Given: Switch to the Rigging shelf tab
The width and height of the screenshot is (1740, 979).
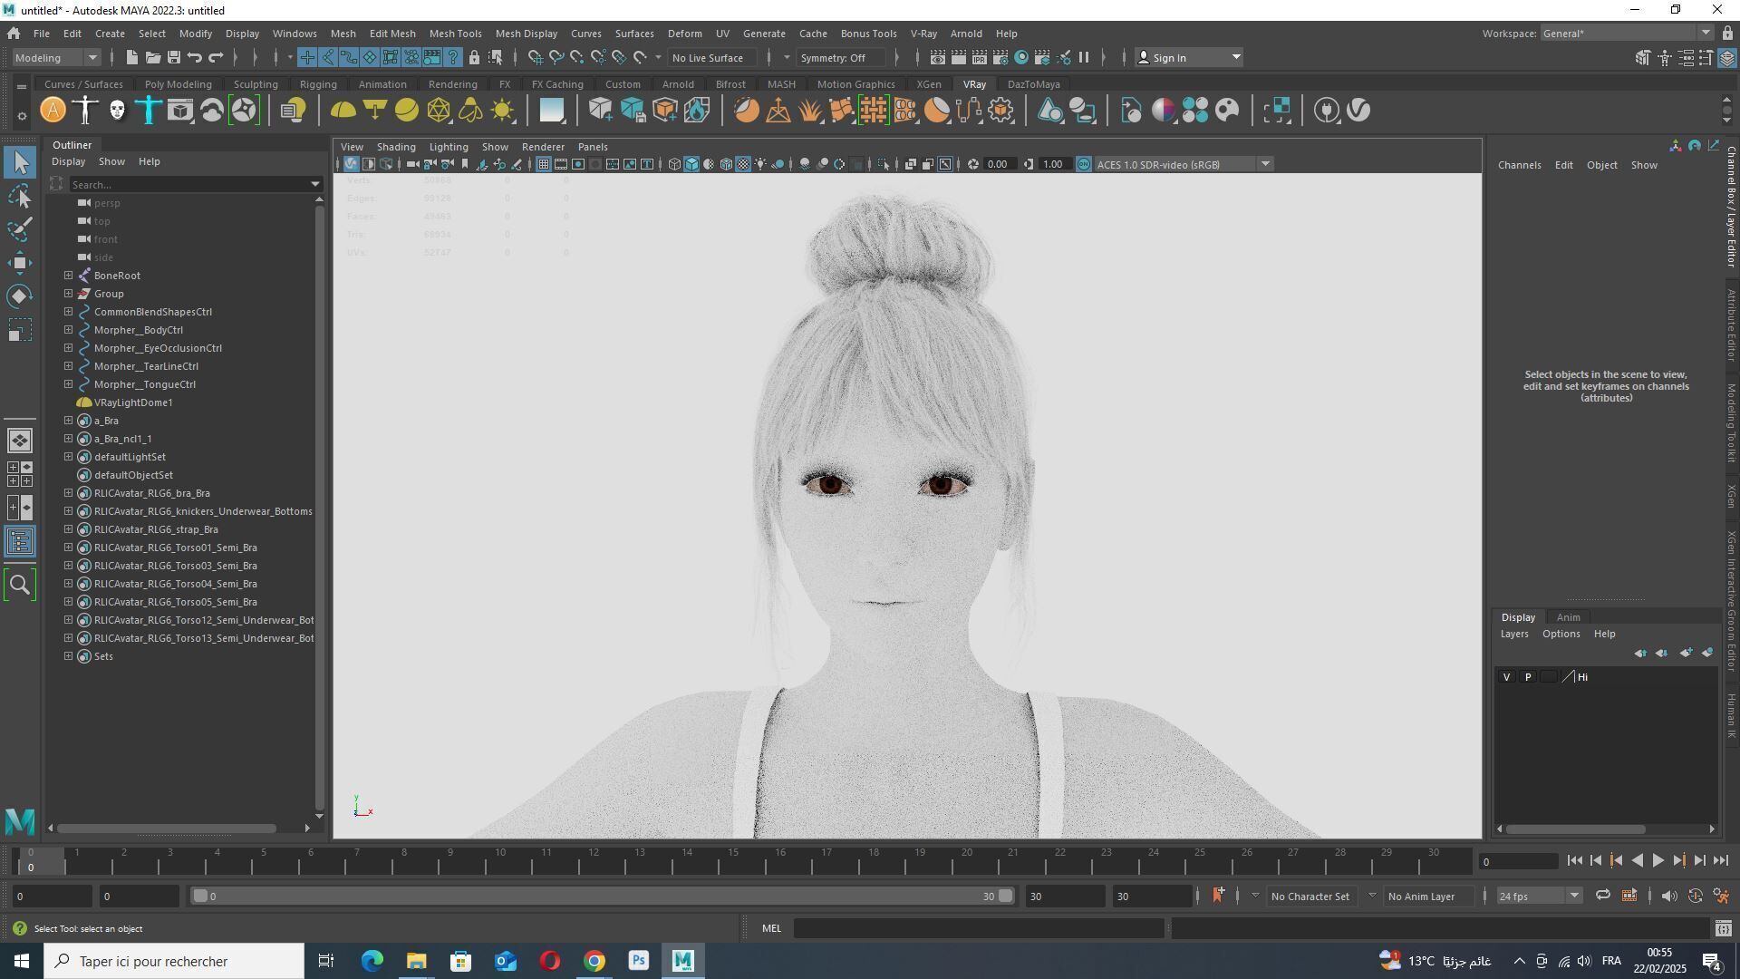Looking at the screenshot, I should 318,84.
